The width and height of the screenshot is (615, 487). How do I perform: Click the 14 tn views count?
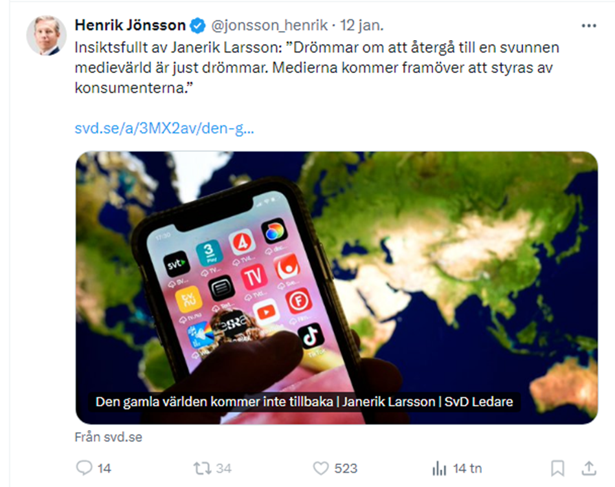467,468
